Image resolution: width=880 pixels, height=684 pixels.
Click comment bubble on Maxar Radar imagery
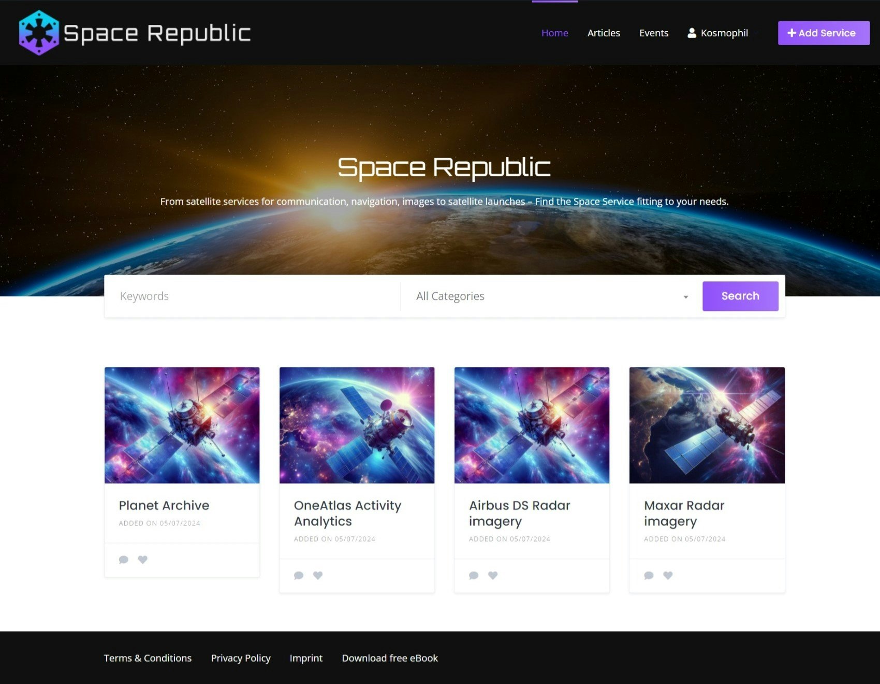pos(649,575)
